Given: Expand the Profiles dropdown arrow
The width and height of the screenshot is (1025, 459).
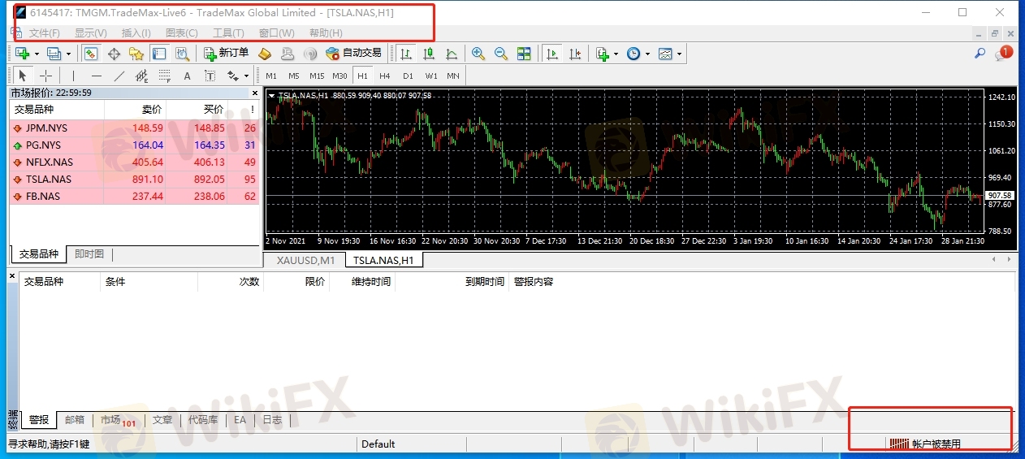Looking at the screenshot, I should (68, 54).
